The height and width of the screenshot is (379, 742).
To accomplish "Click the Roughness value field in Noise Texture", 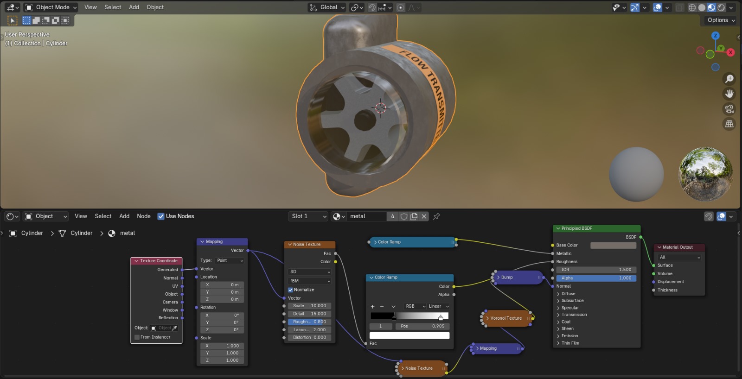I will (x=310, y=322).
